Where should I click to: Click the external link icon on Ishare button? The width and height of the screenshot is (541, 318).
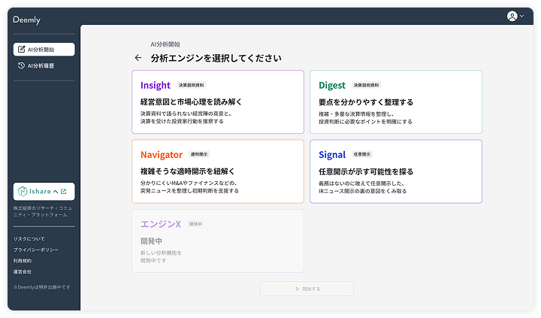65,192
